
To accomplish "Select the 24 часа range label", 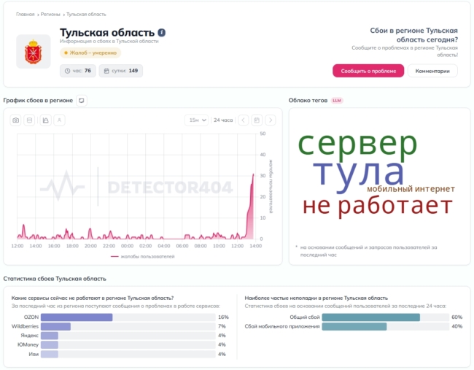I will point(223,120).
